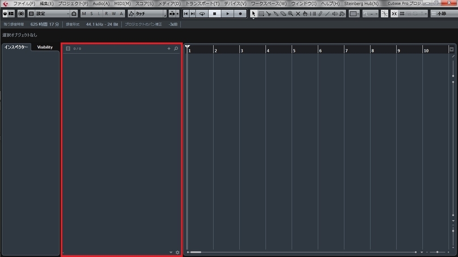
Task: Toggle the Cycle loop button
Action: [202, 14]
